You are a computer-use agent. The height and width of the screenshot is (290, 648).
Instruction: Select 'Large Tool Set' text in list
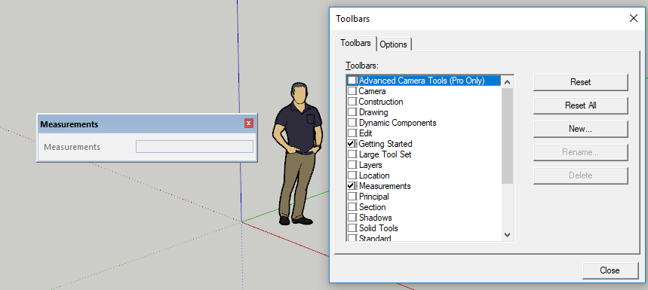pyautogui.click(x=385, y=154)
